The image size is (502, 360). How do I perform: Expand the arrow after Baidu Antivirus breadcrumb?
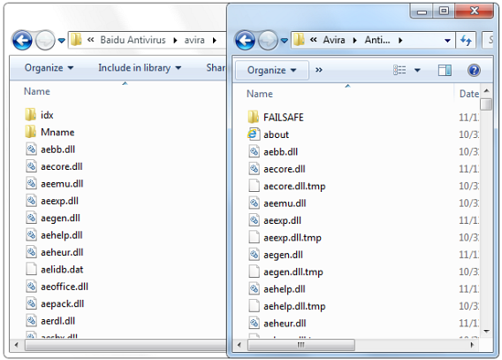[x=175, y=41]
